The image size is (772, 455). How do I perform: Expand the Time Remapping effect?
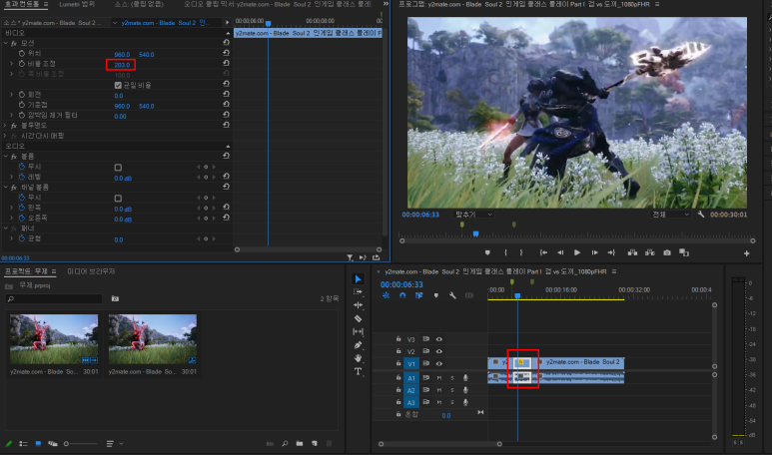[6, 136]
